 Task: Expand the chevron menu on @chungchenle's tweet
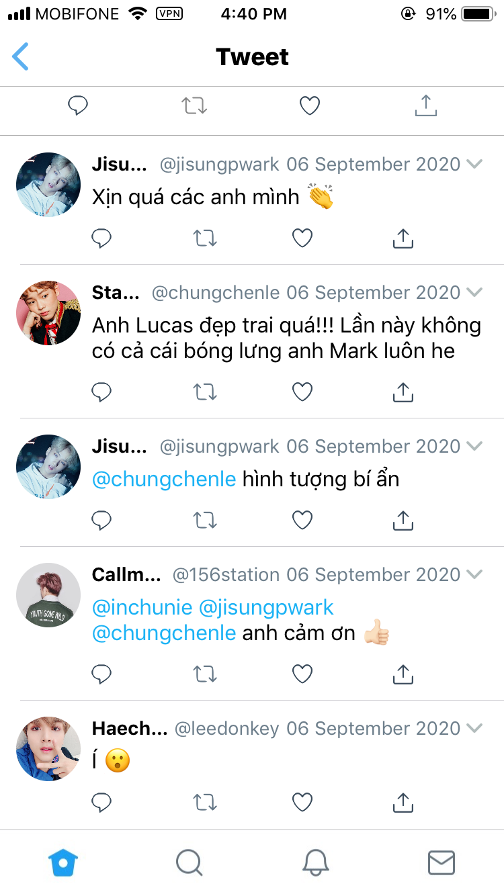click(474, 292)
